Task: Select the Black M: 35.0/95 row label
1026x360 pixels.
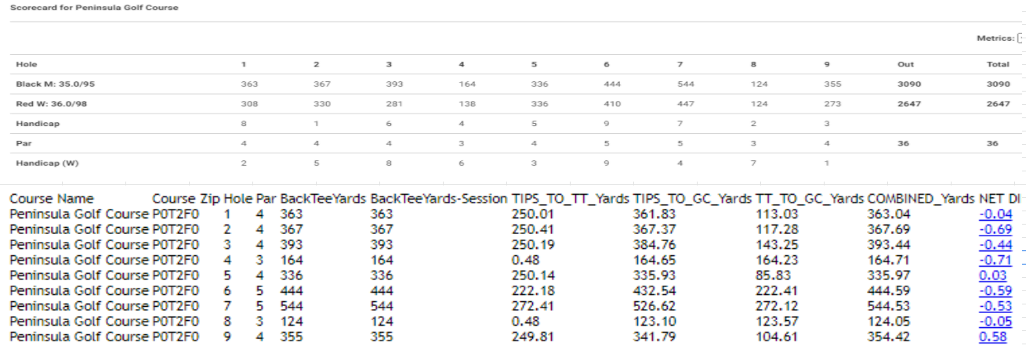Action: point(44,84)
